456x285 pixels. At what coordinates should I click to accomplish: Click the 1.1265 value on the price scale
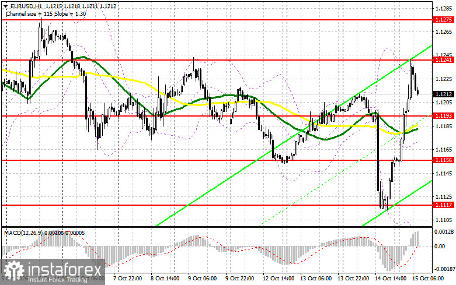(444, 32)
